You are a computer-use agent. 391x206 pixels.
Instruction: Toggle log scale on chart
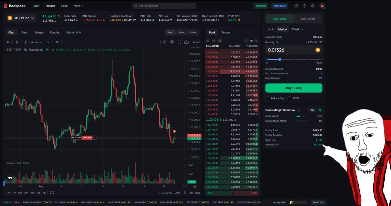coord(191,193)
